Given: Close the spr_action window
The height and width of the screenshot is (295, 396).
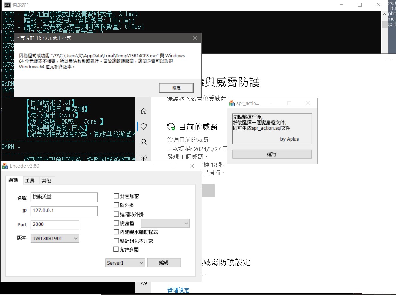Looking at the screenshot, I should [x=308, y=103].
